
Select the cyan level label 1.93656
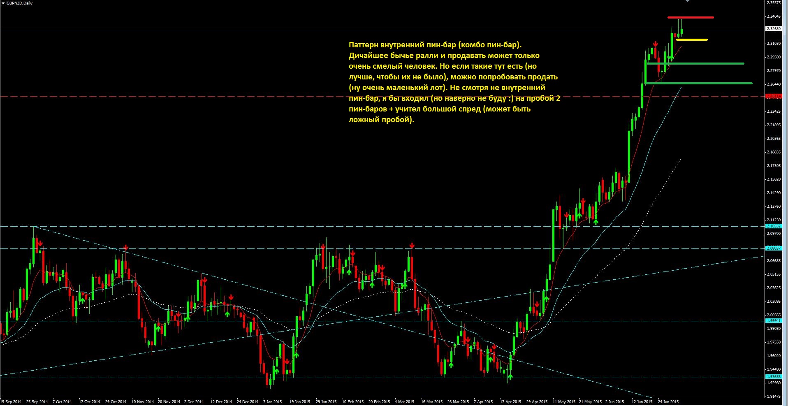(x=774, y=377)
